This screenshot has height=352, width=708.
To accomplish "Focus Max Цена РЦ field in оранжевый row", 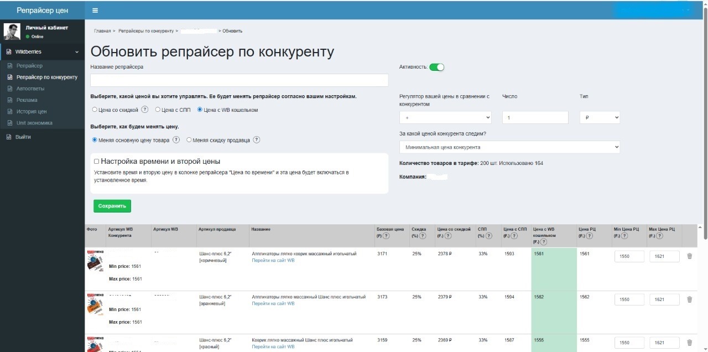I will click(x=664, y=299).
